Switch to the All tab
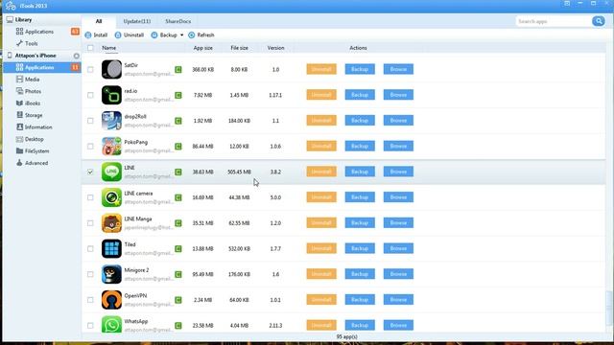 99,21
